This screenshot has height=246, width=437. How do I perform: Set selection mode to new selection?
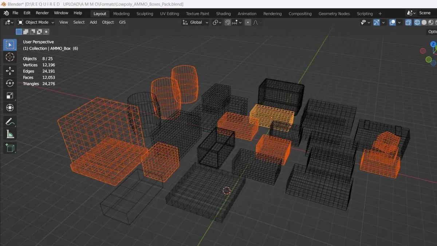[x=19, y=32]
